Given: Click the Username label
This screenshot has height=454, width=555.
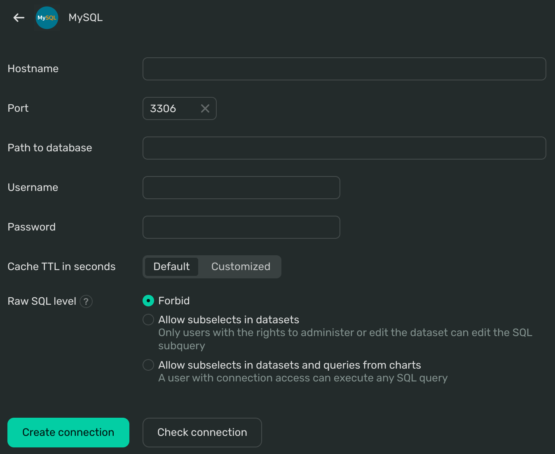Looking at the screenshot, I should [x=33, y=188].
